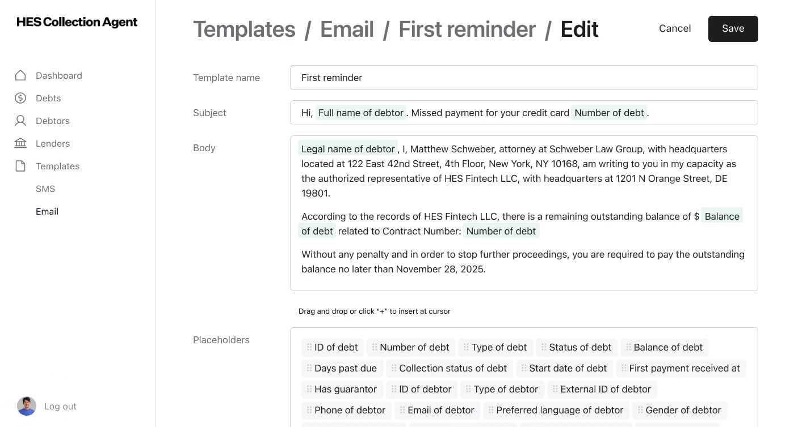The width and height of the screenshot is (798, 427).
Task: Click into the Template name field
Action: (523, 78)
